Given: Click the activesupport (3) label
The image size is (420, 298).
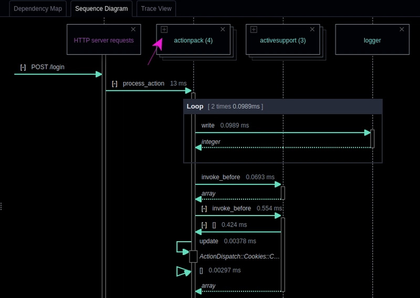Looking at the screenshot, I should pos(282,40).
